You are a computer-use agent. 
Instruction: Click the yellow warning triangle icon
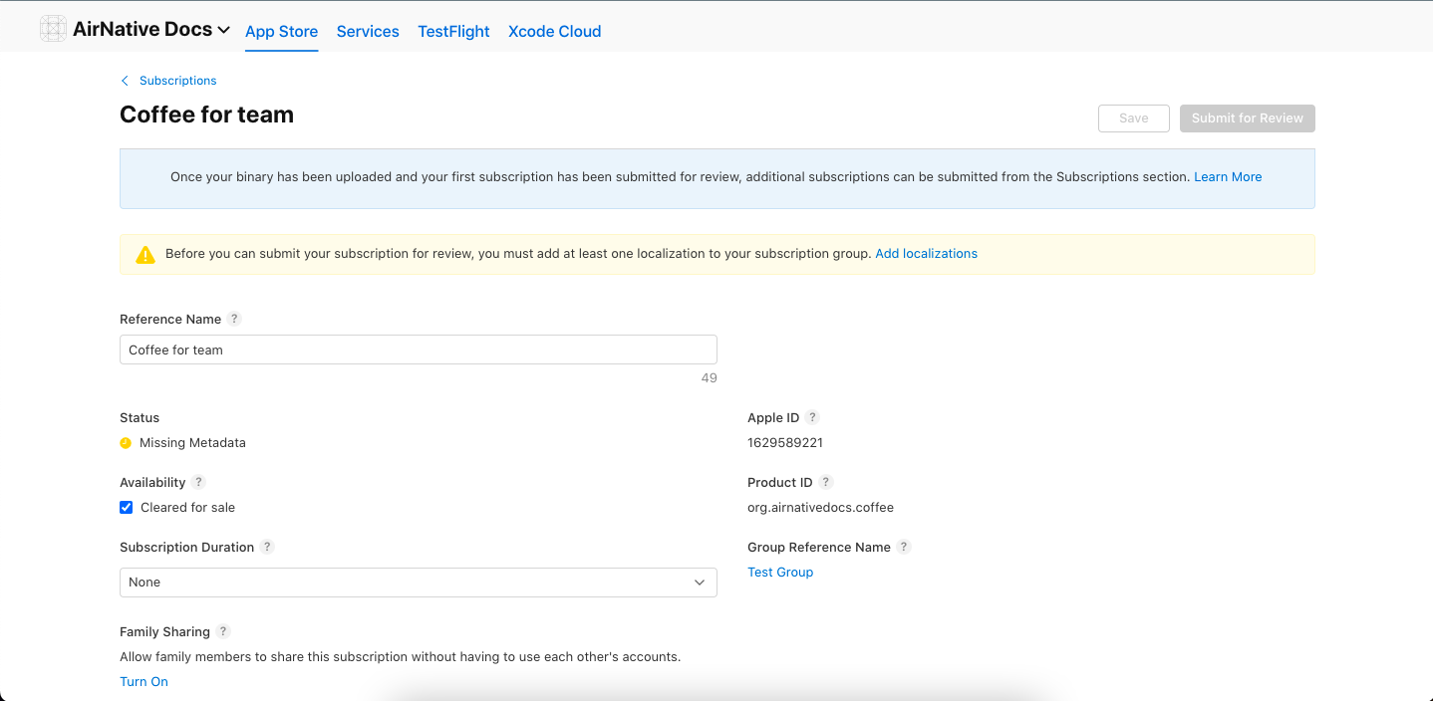145,254
